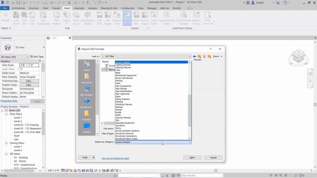Click the Decal ribbon icon
317x178 pixels.
tap(66, 18)
